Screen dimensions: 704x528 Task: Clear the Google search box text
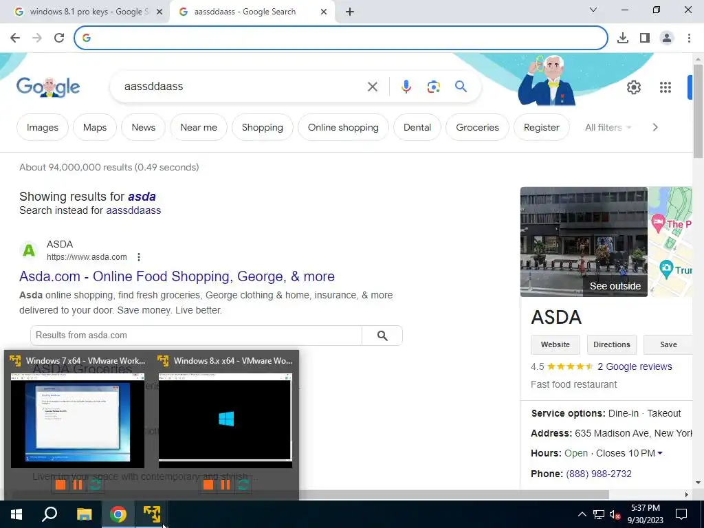coord(372,87)
